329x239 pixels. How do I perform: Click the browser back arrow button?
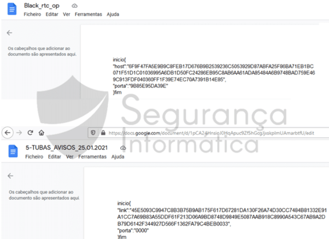8,132
